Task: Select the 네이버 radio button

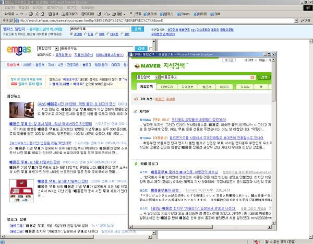Action: pyautogui.click(x=72, y=33)
